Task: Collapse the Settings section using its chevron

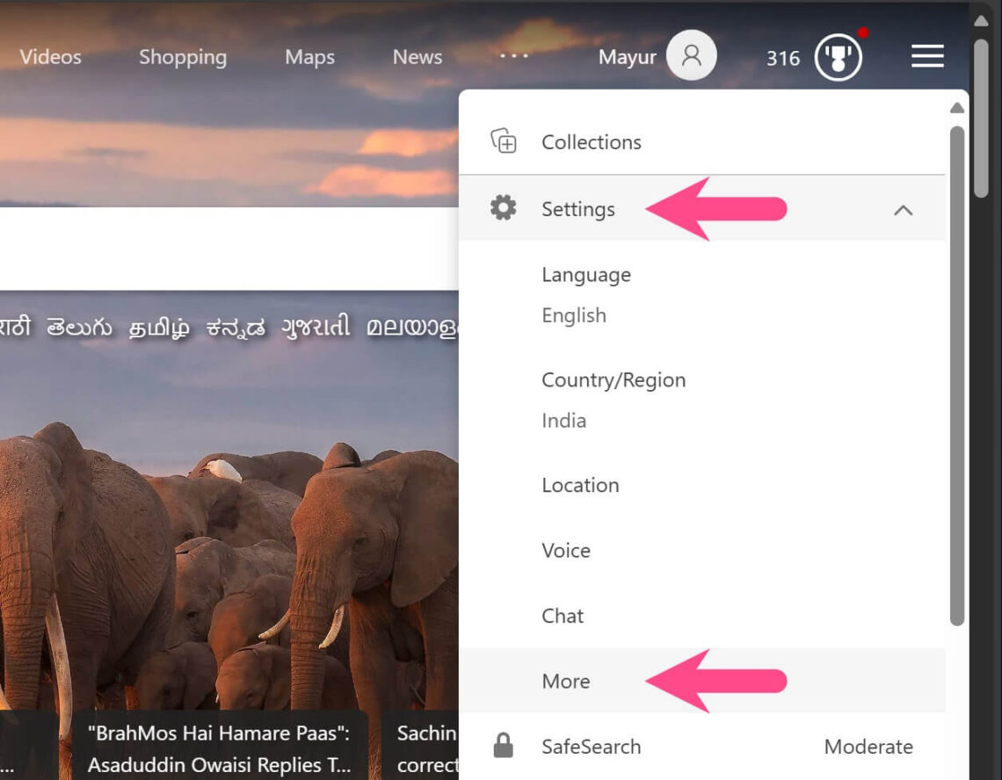Action: click(903, 210)
